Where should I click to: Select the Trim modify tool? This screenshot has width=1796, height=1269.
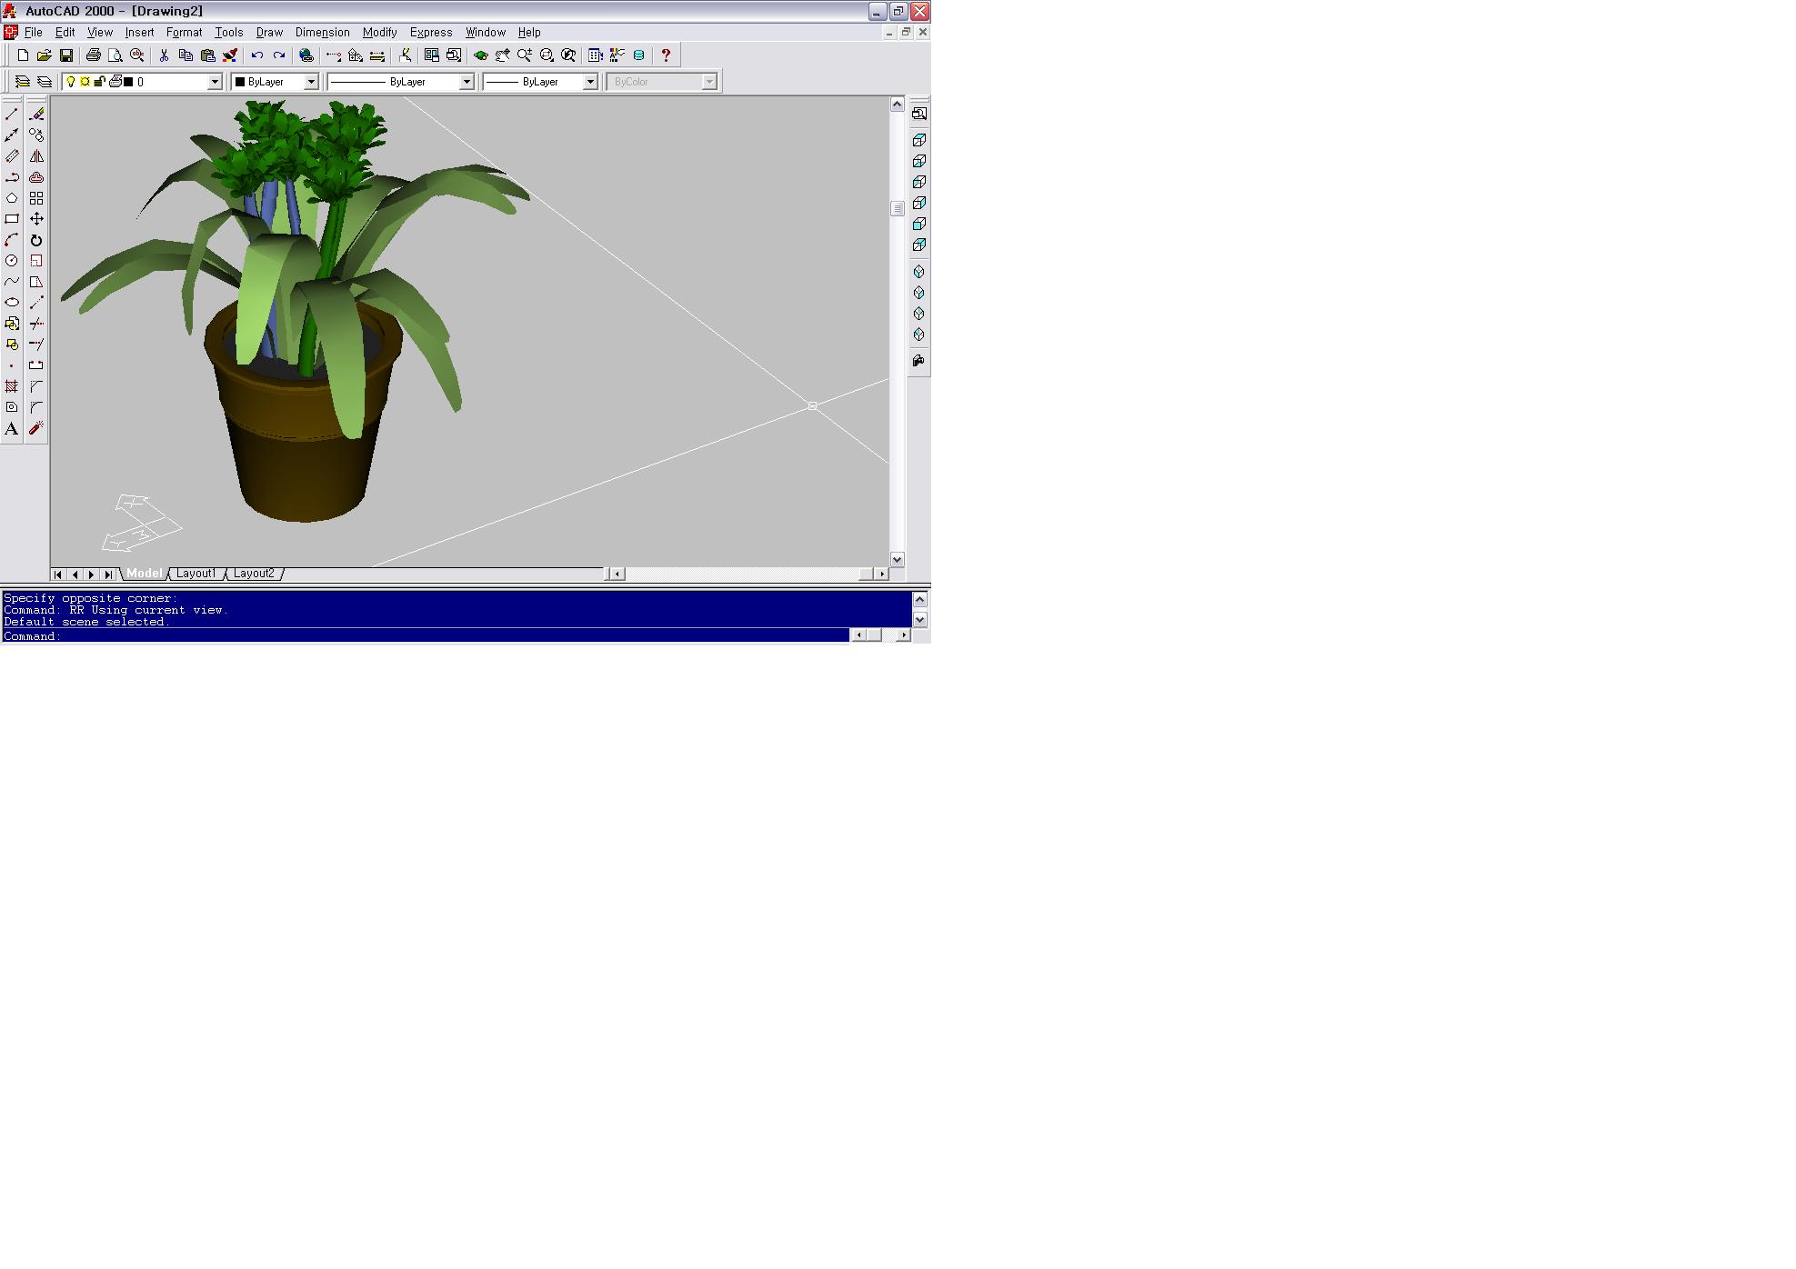click(x=36, y=324)
